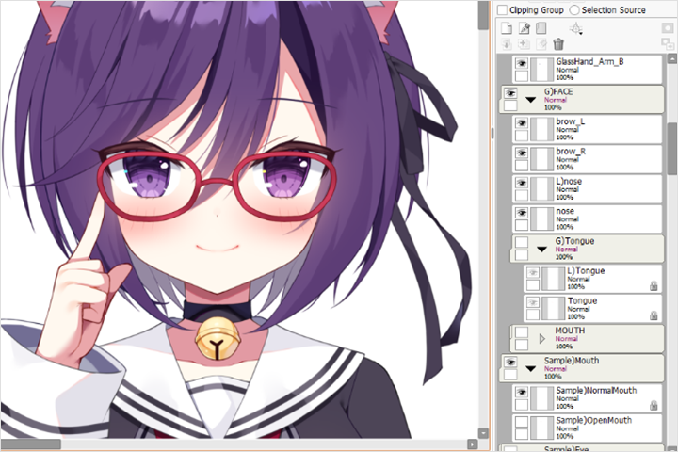Create a new normal layer
This screenshot has height=452, width=678.
(x=507, y=28)
